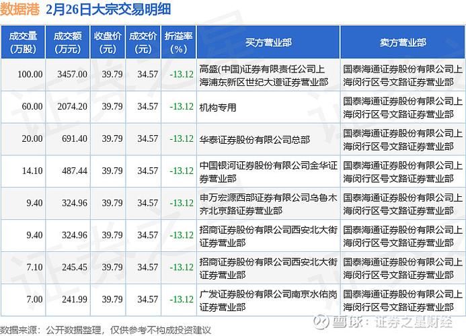Click the 2月26日大宗交易明细 heading
The image size is (466, 336).
(108, 9)
